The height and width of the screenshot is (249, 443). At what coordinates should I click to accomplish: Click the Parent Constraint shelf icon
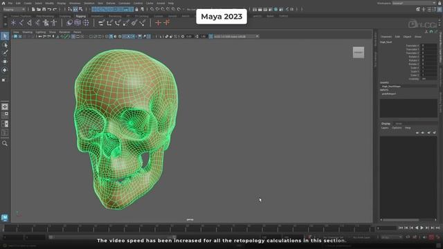click(x=102, y=23)
